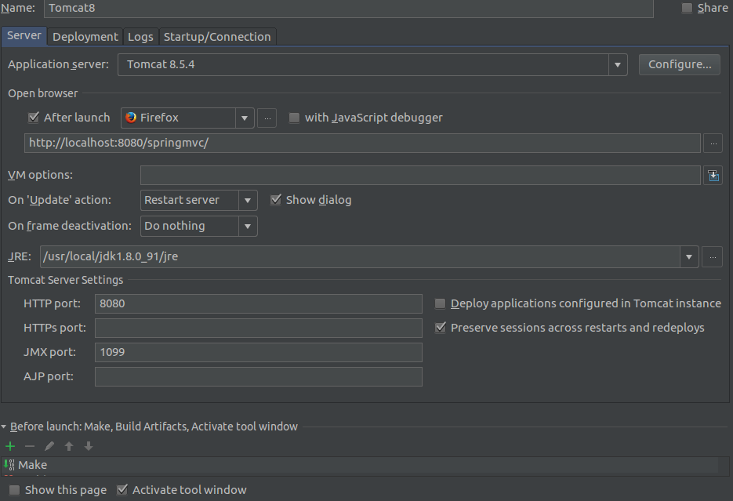The height and width of the screenshot is (501, 733).
Task: Select the Make row in before-launch list
Action: (359, 465)
